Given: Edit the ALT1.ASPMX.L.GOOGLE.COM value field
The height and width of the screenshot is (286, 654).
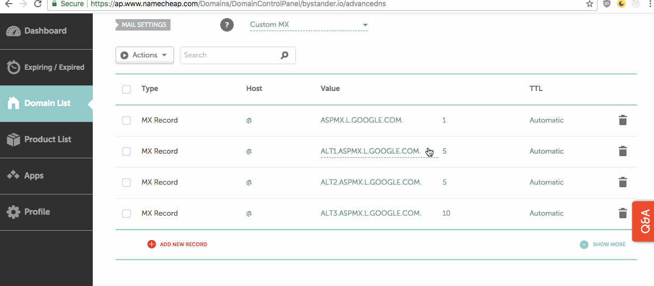Looking at the screenshot, I should click(370, 151).
